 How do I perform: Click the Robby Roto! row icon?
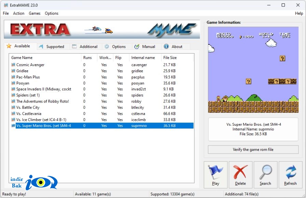(x=13, y=101)
